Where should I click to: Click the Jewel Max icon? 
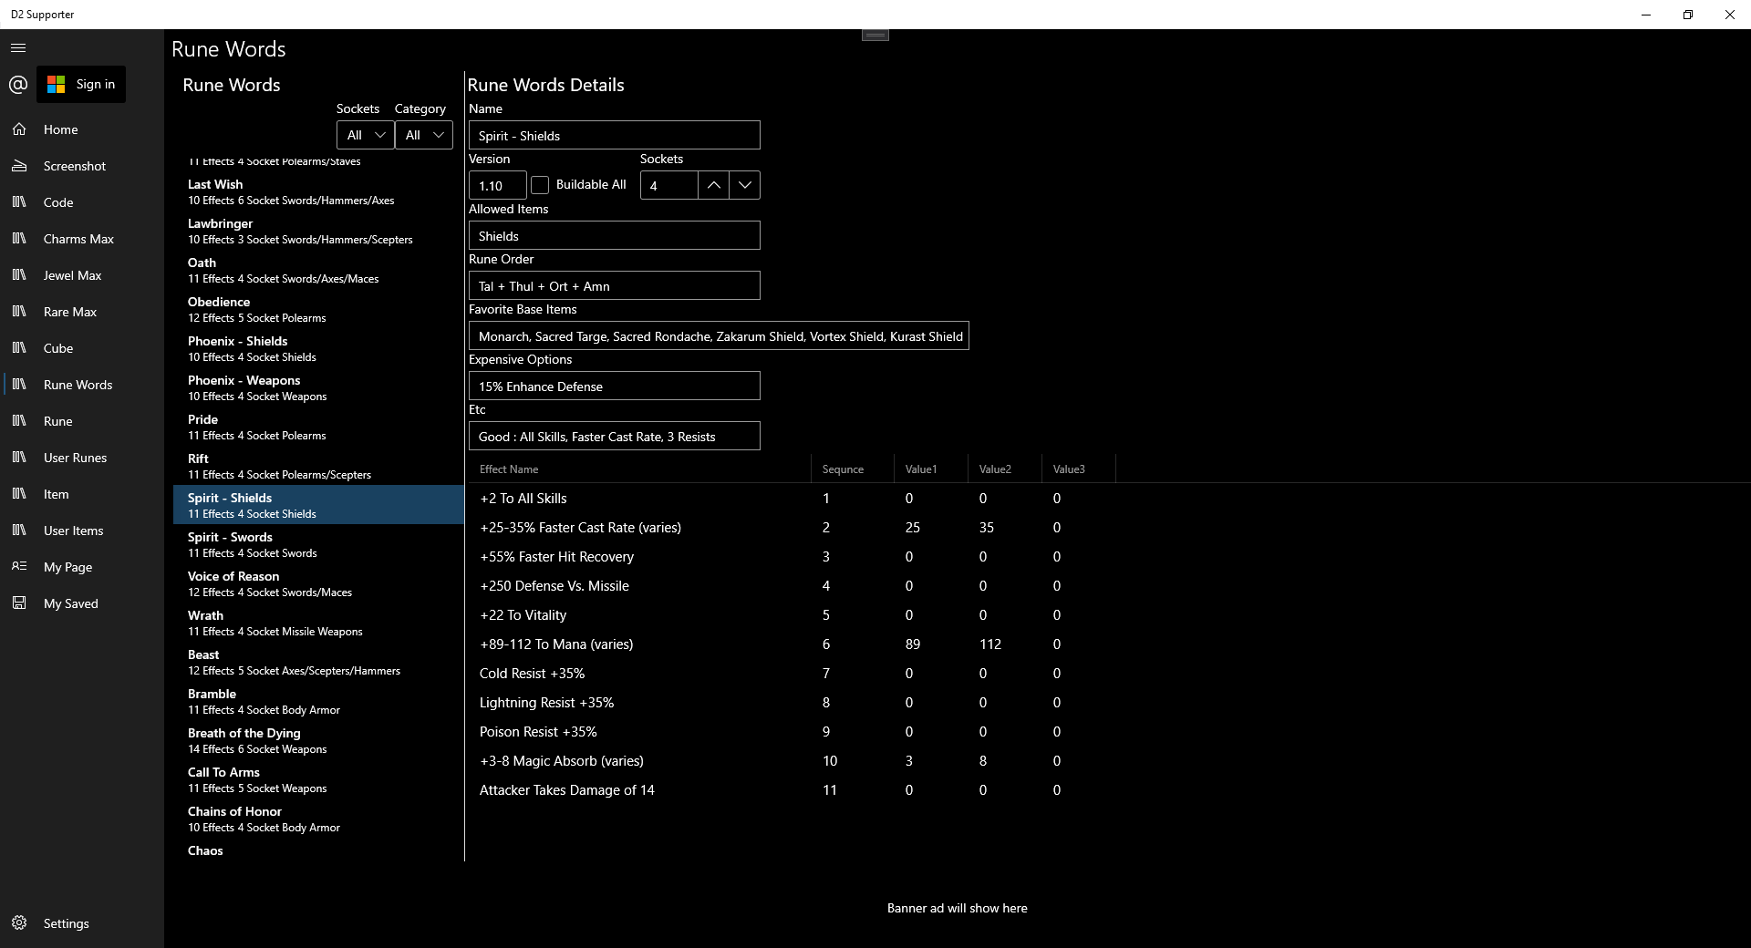coord(19,275)
